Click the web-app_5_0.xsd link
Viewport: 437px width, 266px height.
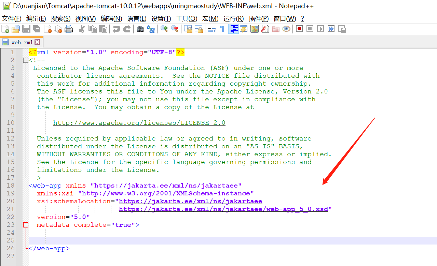223,209
